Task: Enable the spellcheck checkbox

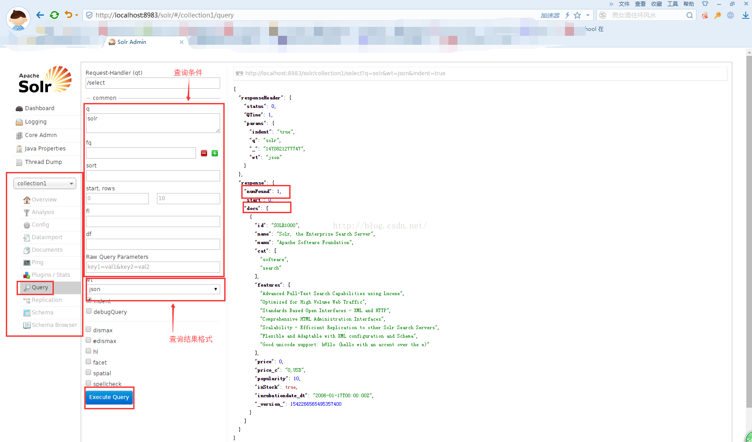Action: tap(89, 383)
